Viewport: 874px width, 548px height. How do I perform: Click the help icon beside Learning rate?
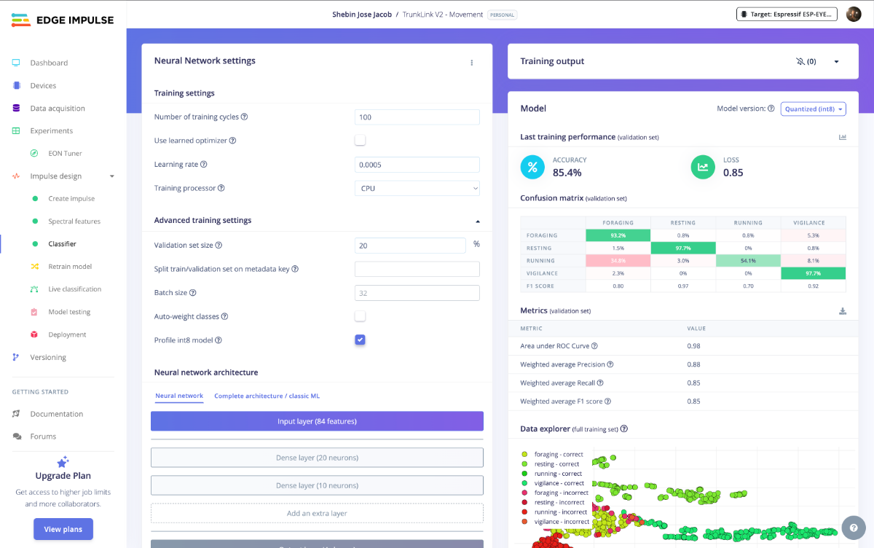click(204, 165)
